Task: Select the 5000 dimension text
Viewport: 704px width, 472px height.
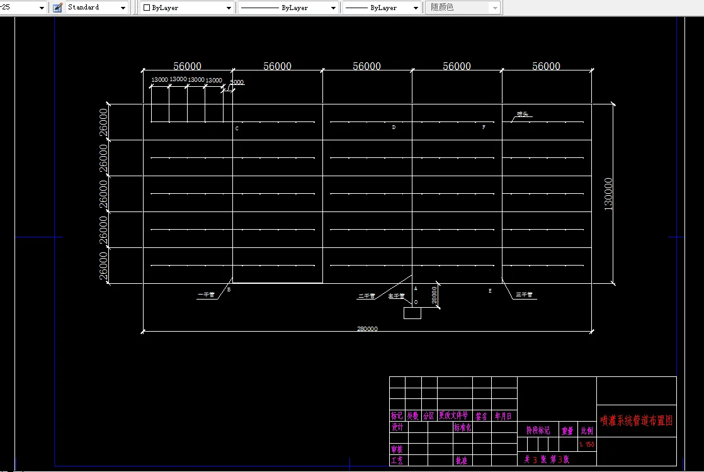Action: (237, 82)
